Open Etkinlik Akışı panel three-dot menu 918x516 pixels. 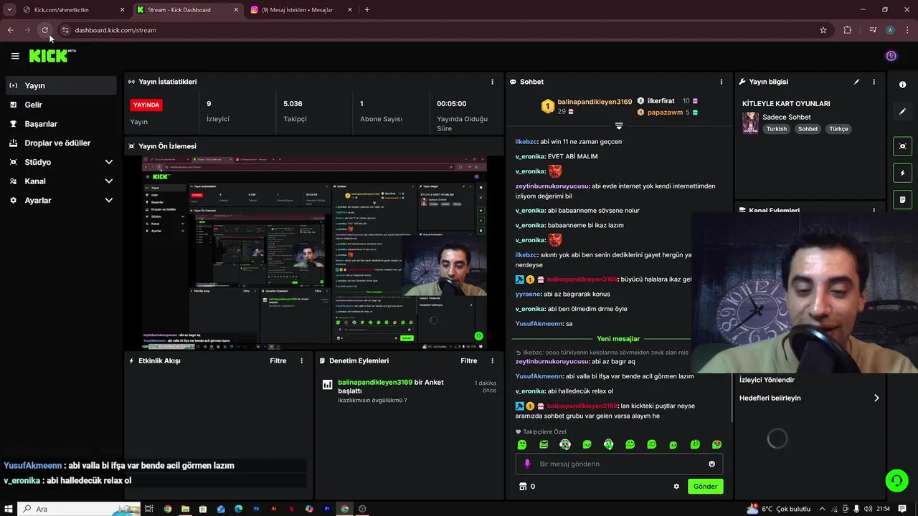(301, 361)
